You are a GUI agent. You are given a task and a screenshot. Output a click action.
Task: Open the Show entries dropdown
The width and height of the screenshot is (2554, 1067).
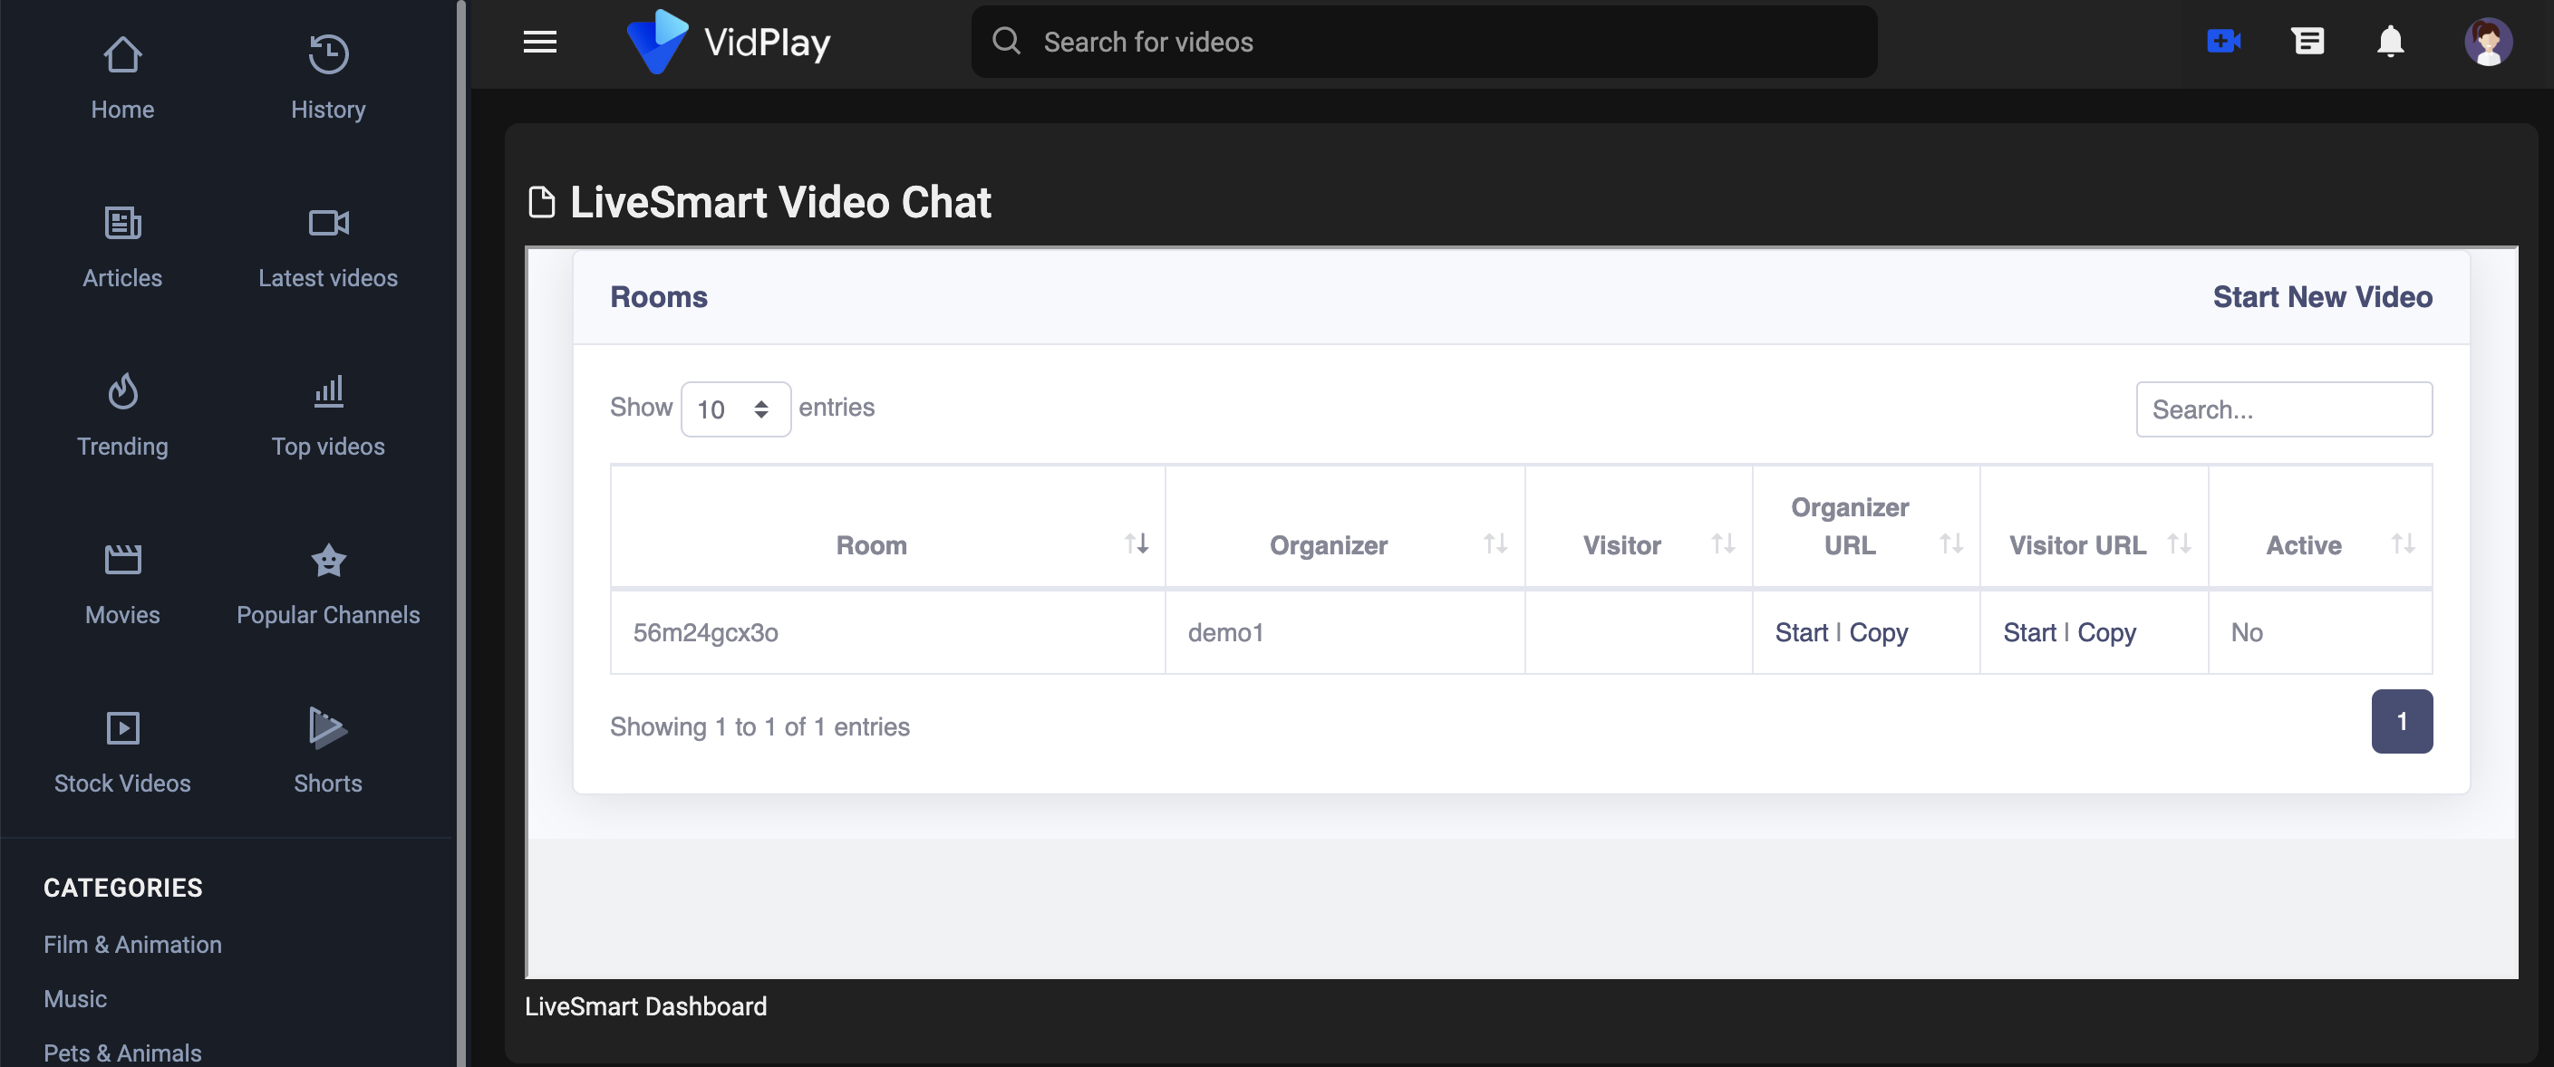click(x=735, y=409)
